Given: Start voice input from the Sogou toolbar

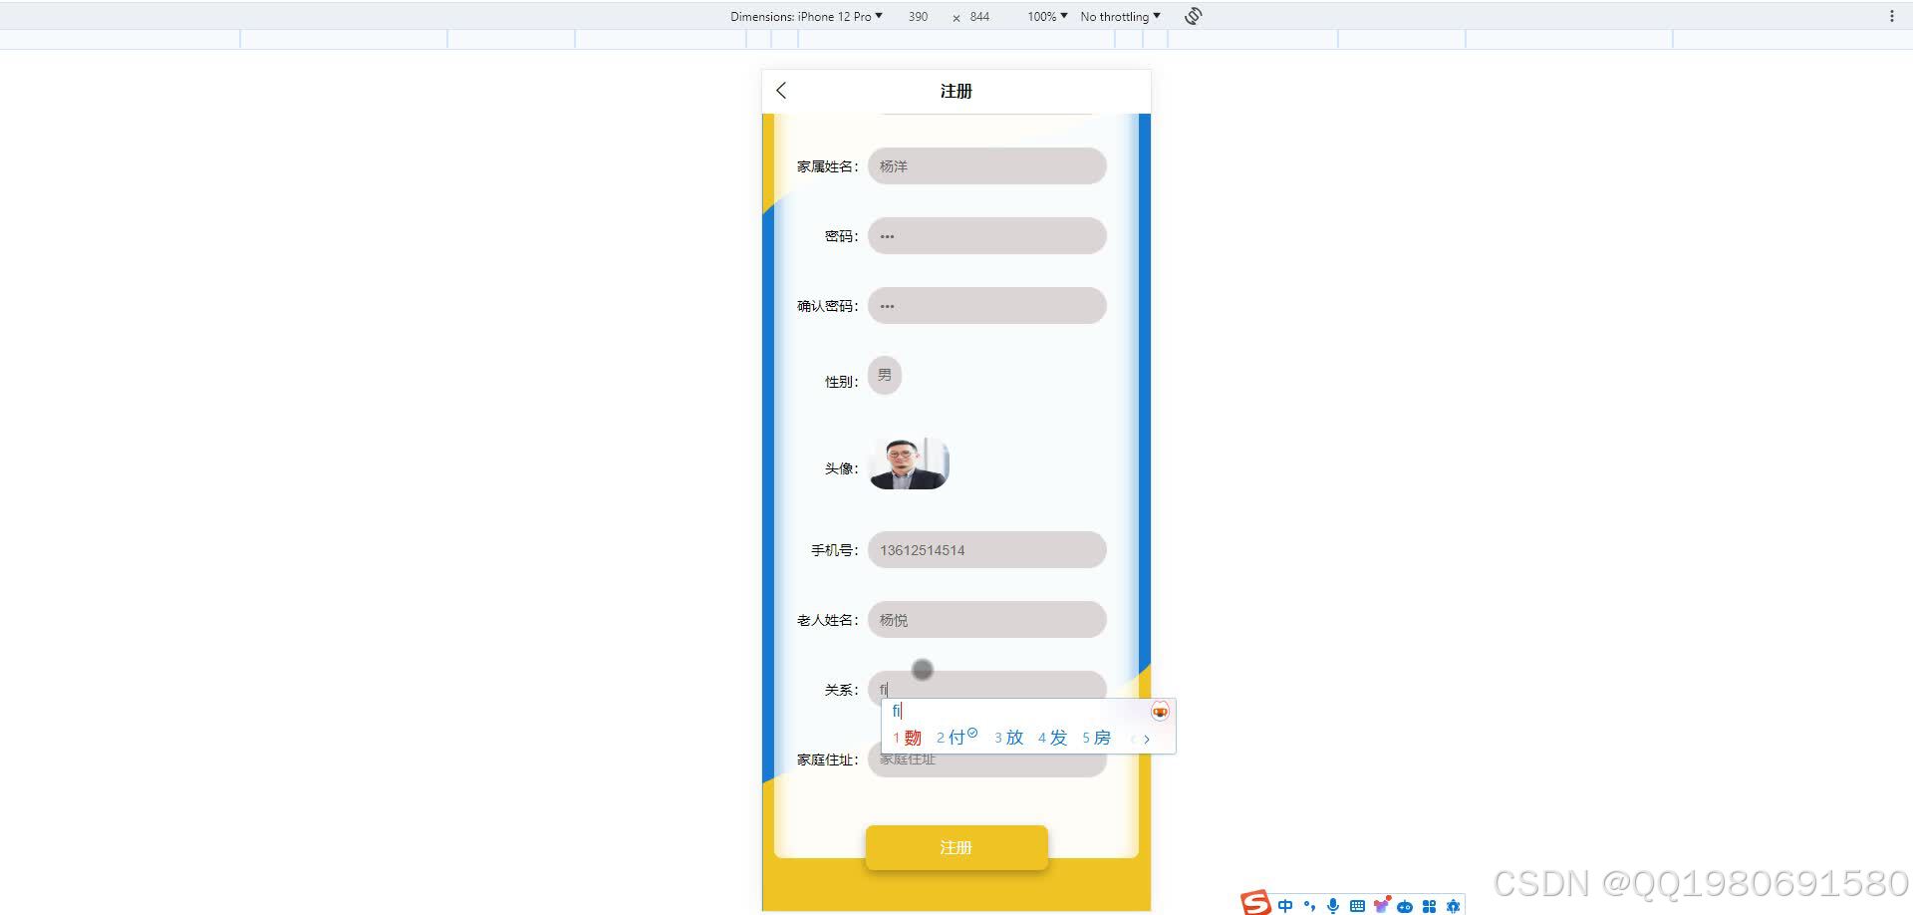Looking at the screenshot, I should (x=1333, y=905).
